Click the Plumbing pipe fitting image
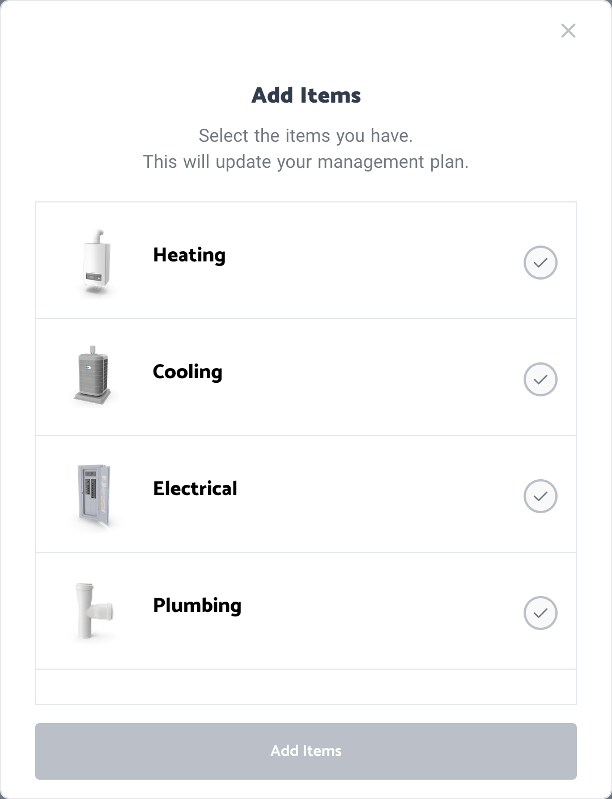The width and height of the screenshot is (612, 799). tap(94, 611)
